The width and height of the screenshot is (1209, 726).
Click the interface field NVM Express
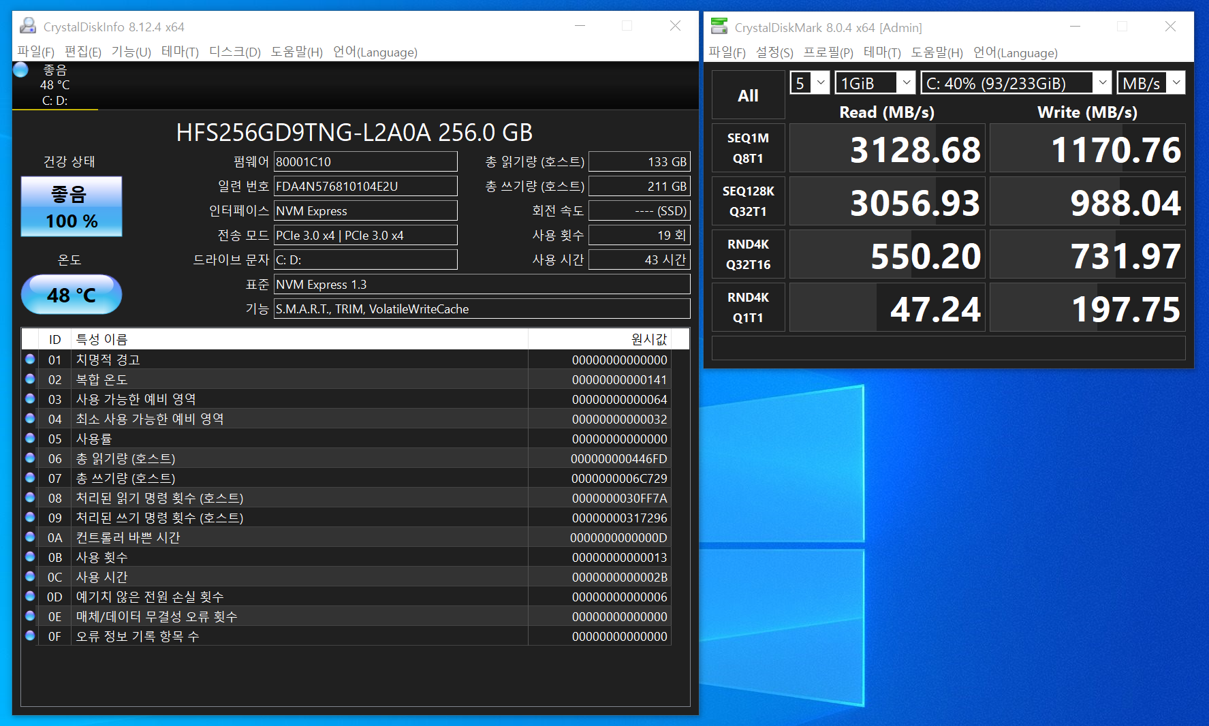[365, 210]
